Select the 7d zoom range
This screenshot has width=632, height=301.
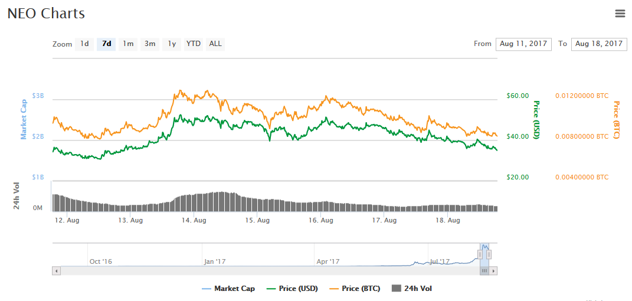click(106, 44)
